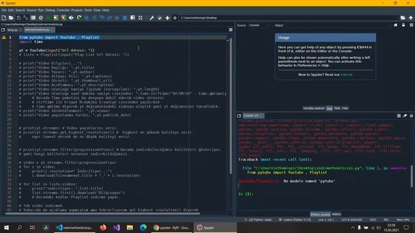This screenshot has height=233, width=415.
Task: Open IPython console options menu
Action: (411, 116)
